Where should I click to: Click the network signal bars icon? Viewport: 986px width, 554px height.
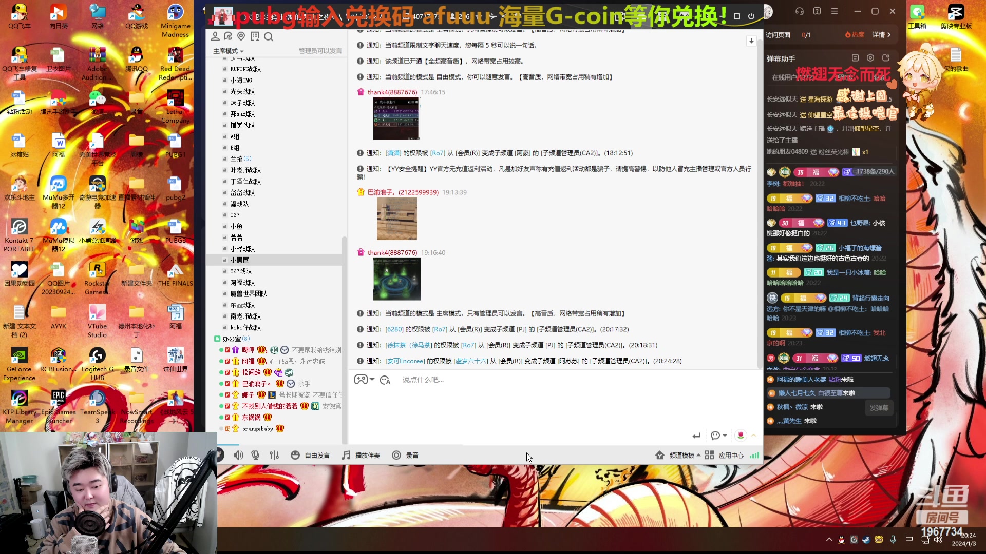[x=754, y=455]
